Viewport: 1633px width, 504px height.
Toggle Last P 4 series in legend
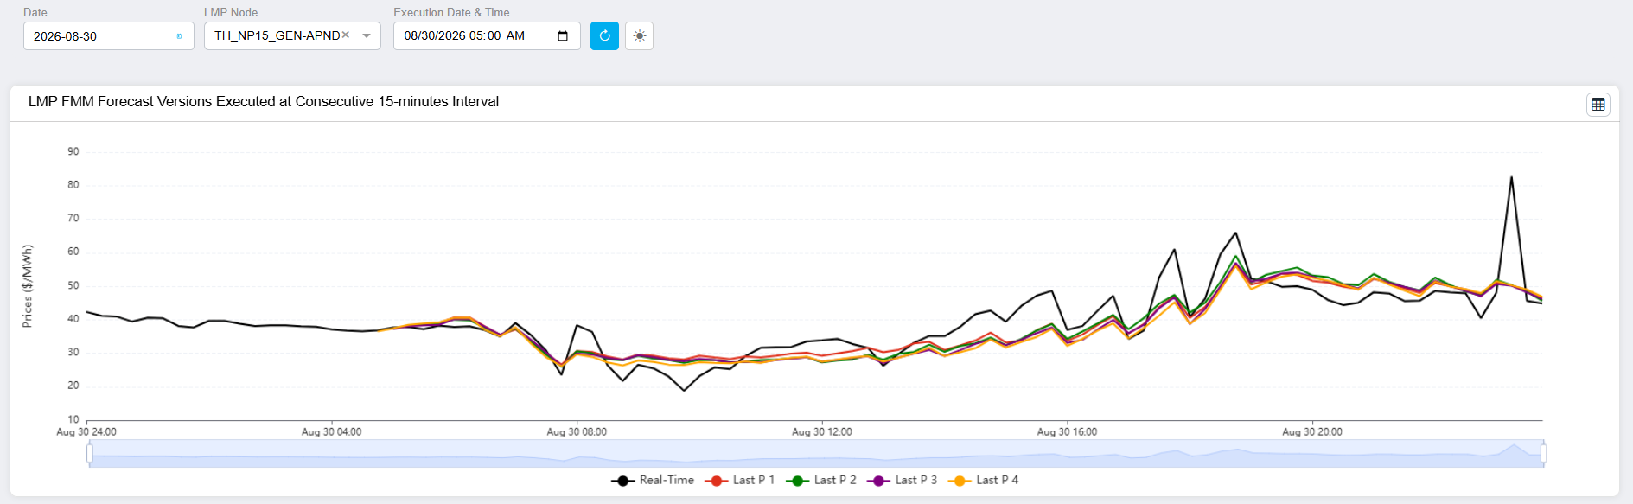(983, 480)
